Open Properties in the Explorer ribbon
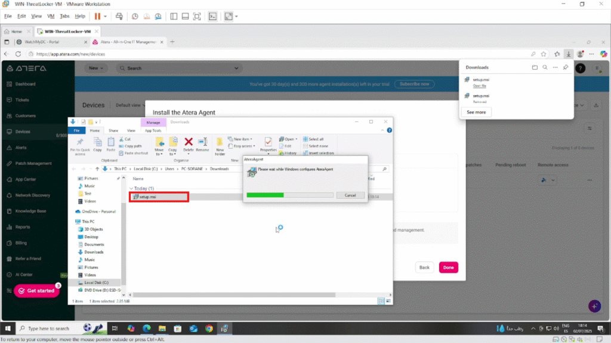Screen dimensions: 611x343 pyautogui.click(x=268, y=145)
